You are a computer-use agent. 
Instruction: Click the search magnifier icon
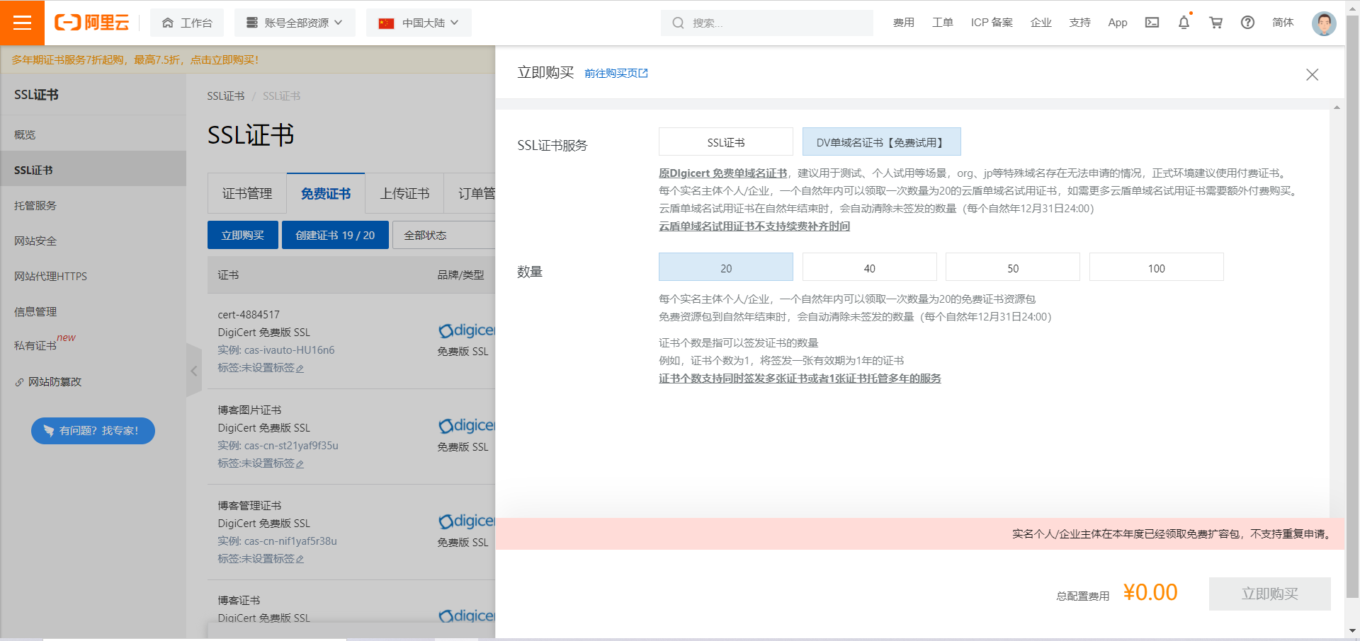point(678,23)
